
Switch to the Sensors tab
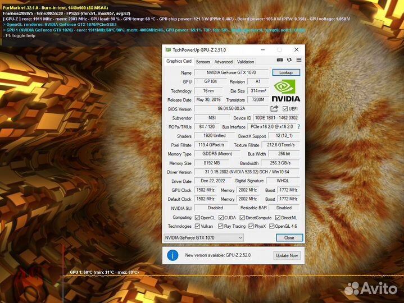click(203, 62)
